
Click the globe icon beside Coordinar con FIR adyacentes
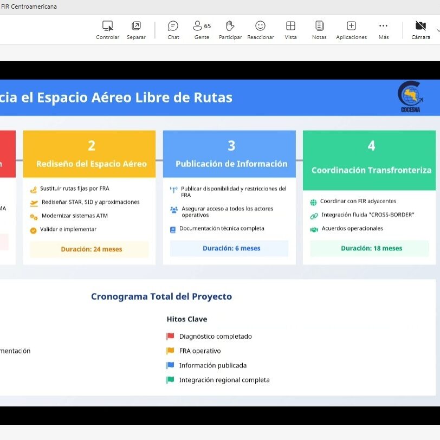(x=313, y=202)
